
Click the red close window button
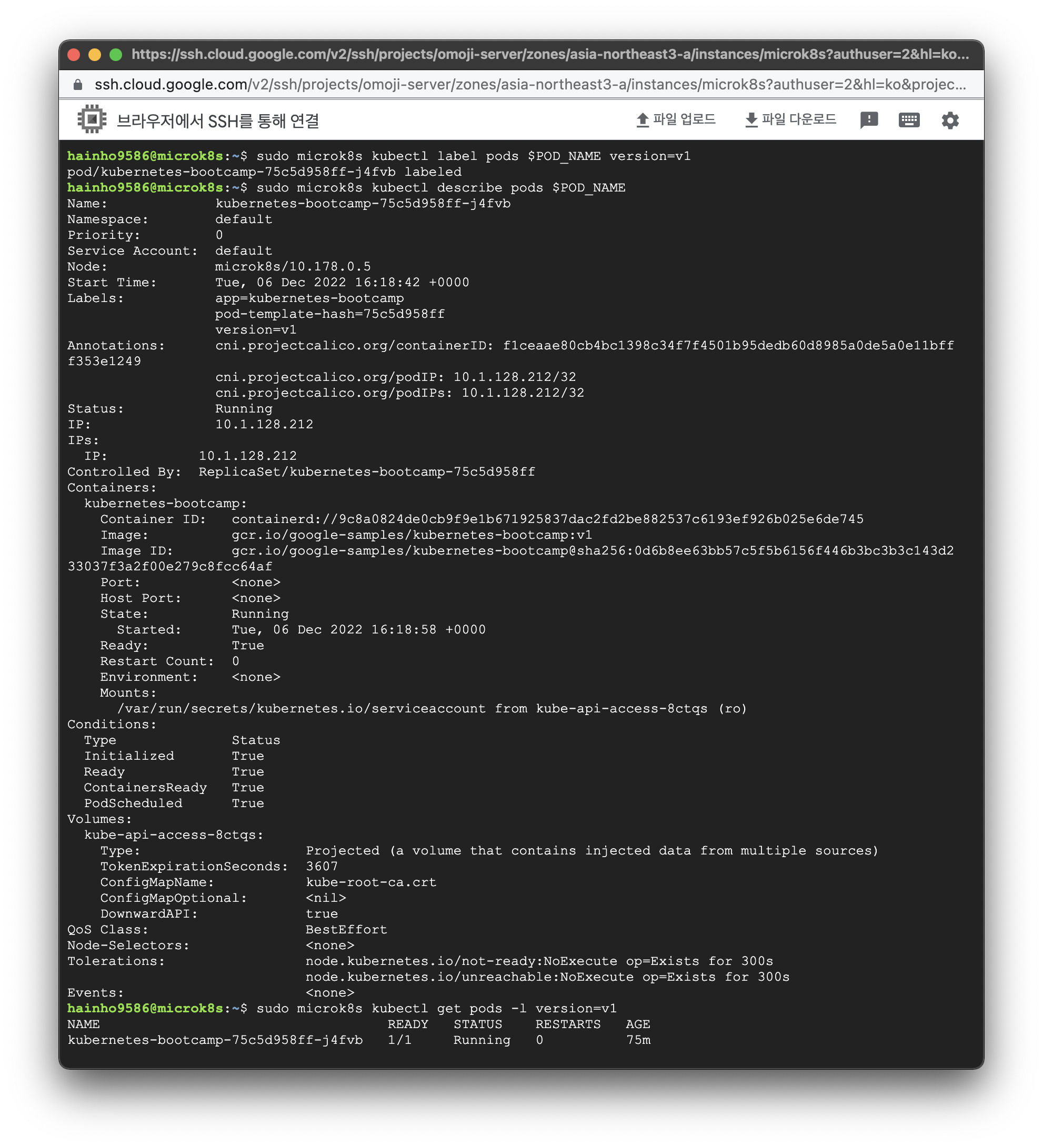tap(73, 55)
